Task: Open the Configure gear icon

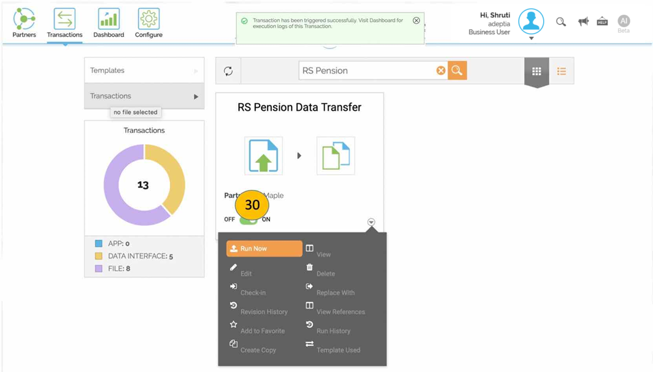Action: [x=149, y=19]
